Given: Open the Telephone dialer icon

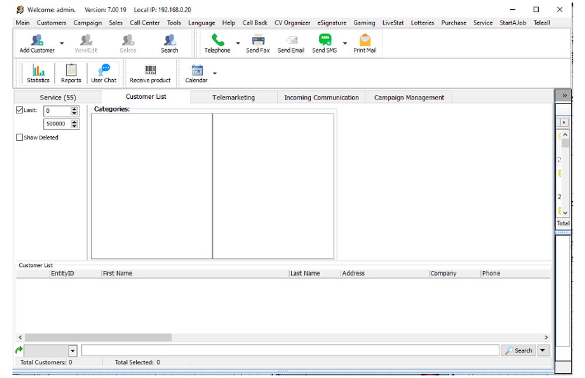Looking at the screenshot, I should click(x=216, y=41).
